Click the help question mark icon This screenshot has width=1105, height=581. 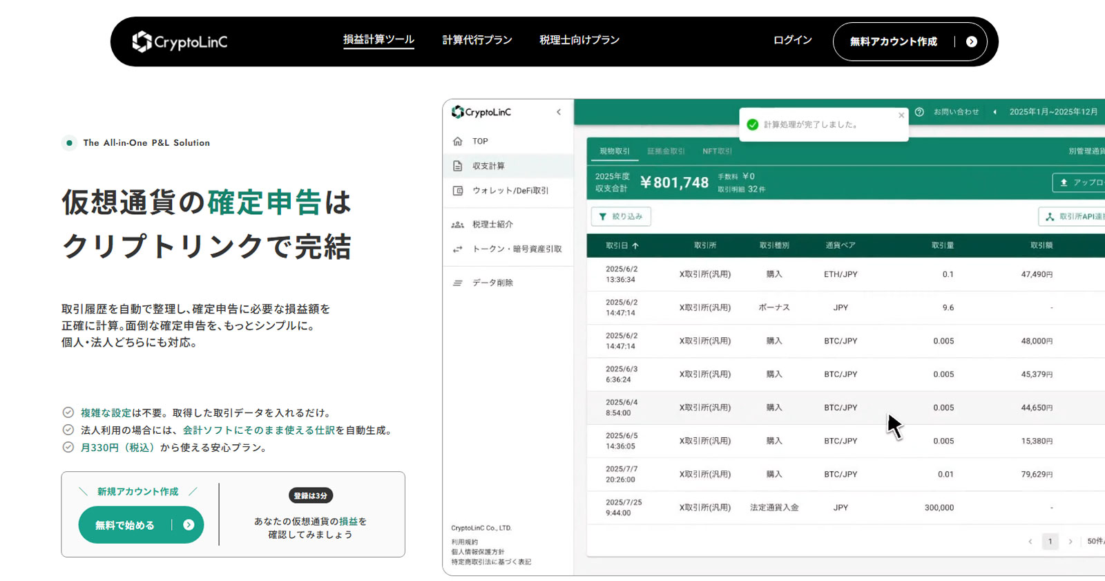click(x=919, y=112)
